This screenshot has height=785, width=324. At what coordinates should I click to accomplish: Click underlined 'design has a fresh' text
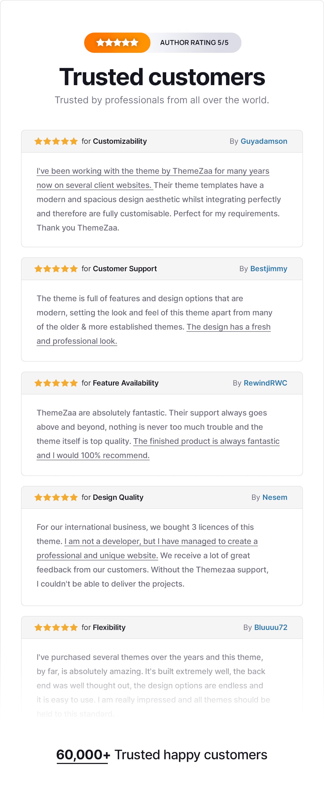tap(228, 327)
